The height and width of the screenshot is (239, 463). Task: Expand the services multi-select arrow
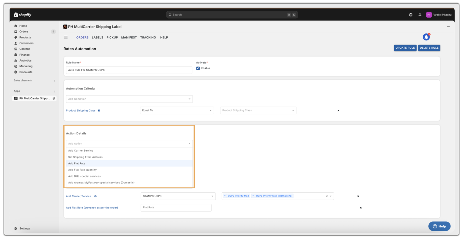(331, 196)
